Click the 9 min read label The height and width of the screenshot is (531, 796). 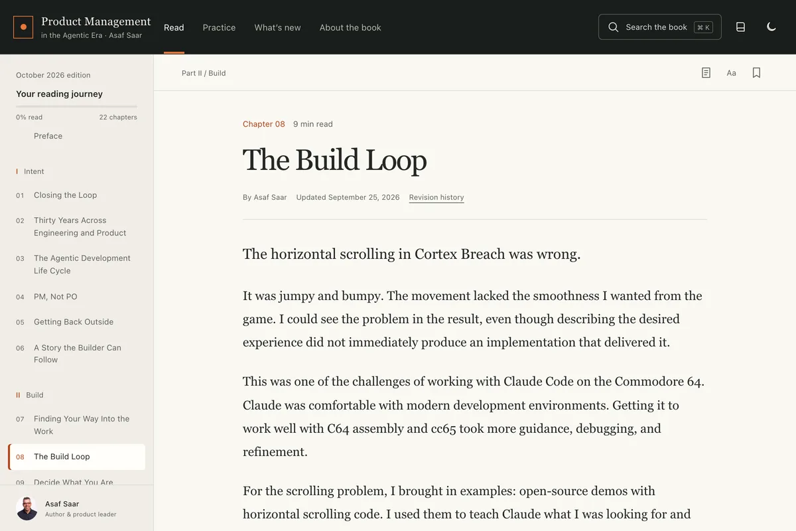click(313, 124)
